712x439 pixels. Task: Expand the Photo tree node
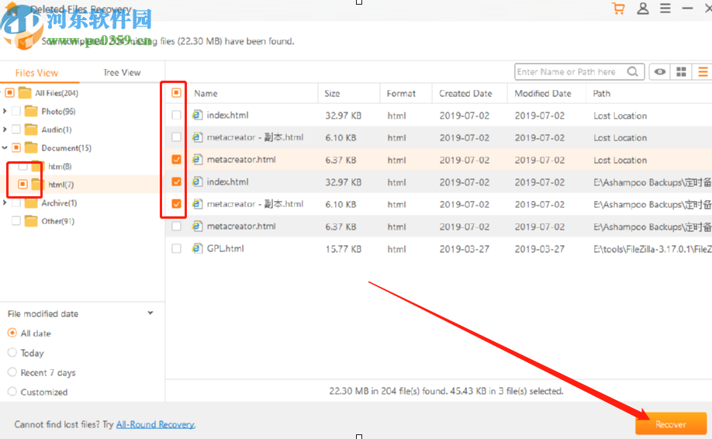coord(5,111)
